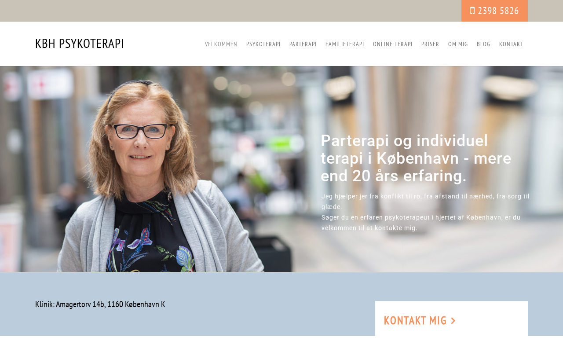Click the white contact box panel
The image size is (563, 352).
[x=451, y=319]
